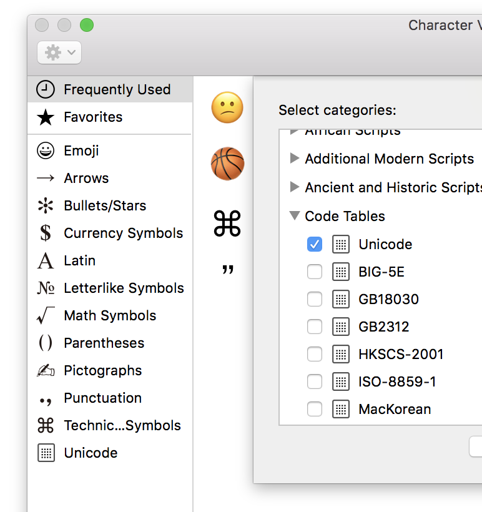482x512 pixels.
Task: Select the Latin category in sidebar
Action: 79,260
